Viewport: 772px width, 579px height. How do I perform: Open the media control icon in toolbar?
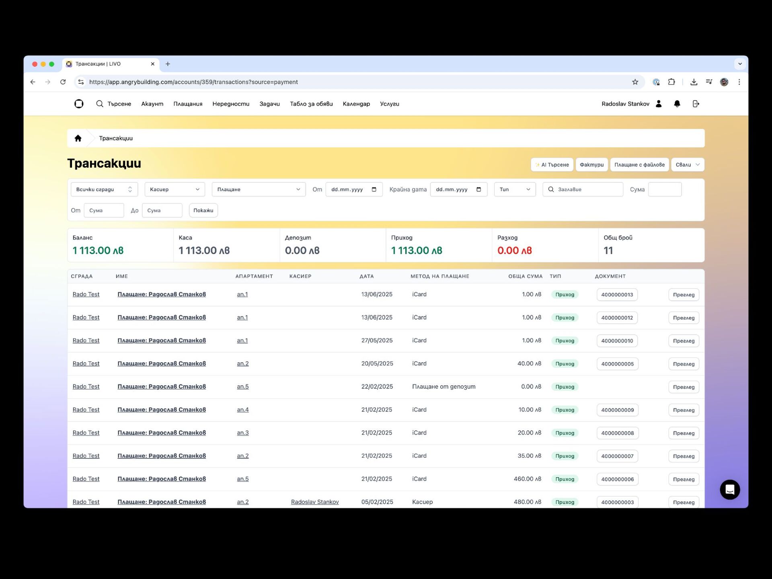tap(709, 82)
